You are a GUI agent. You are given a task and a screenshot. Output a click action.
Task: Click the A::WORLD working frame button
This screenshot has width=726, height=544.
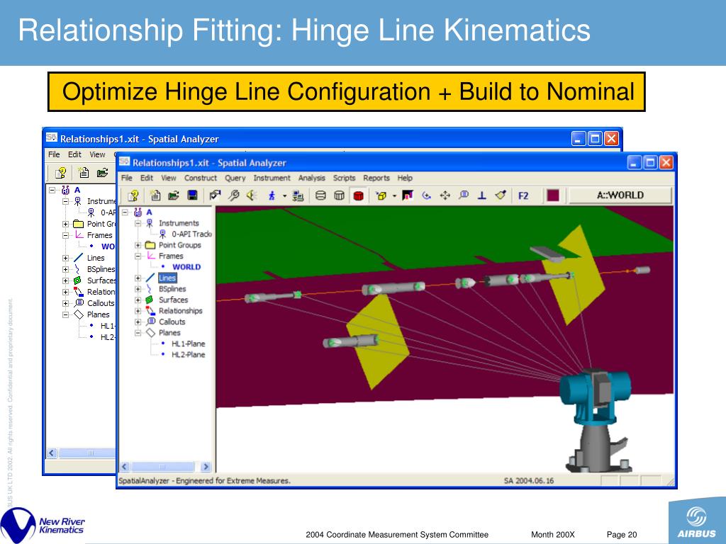tap(620, 195)
